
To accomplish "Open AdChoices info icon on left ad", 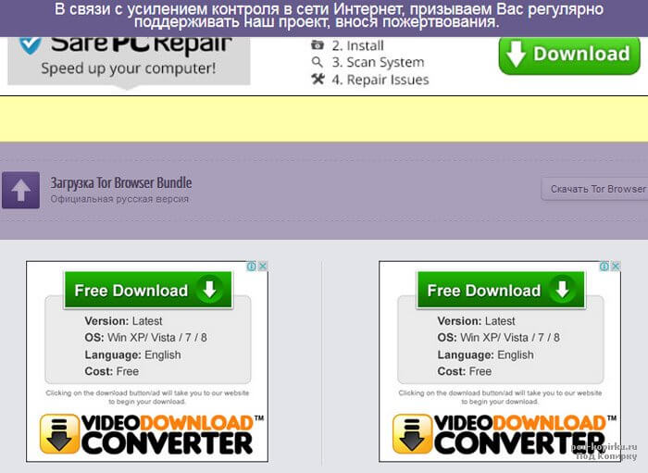I will click(252, 267).
